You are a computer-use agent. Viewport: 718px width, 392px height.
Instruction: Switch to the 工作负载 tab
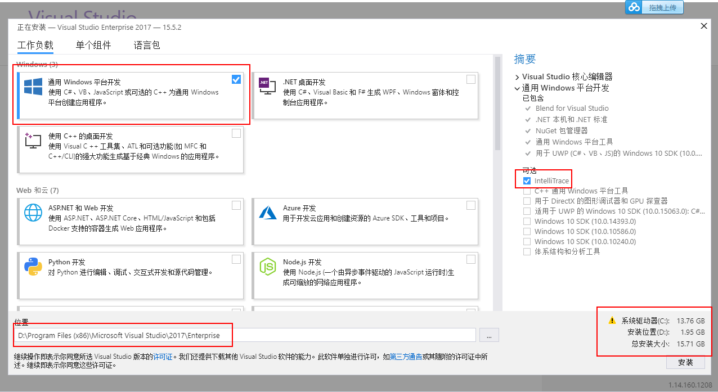coord(35,46)
